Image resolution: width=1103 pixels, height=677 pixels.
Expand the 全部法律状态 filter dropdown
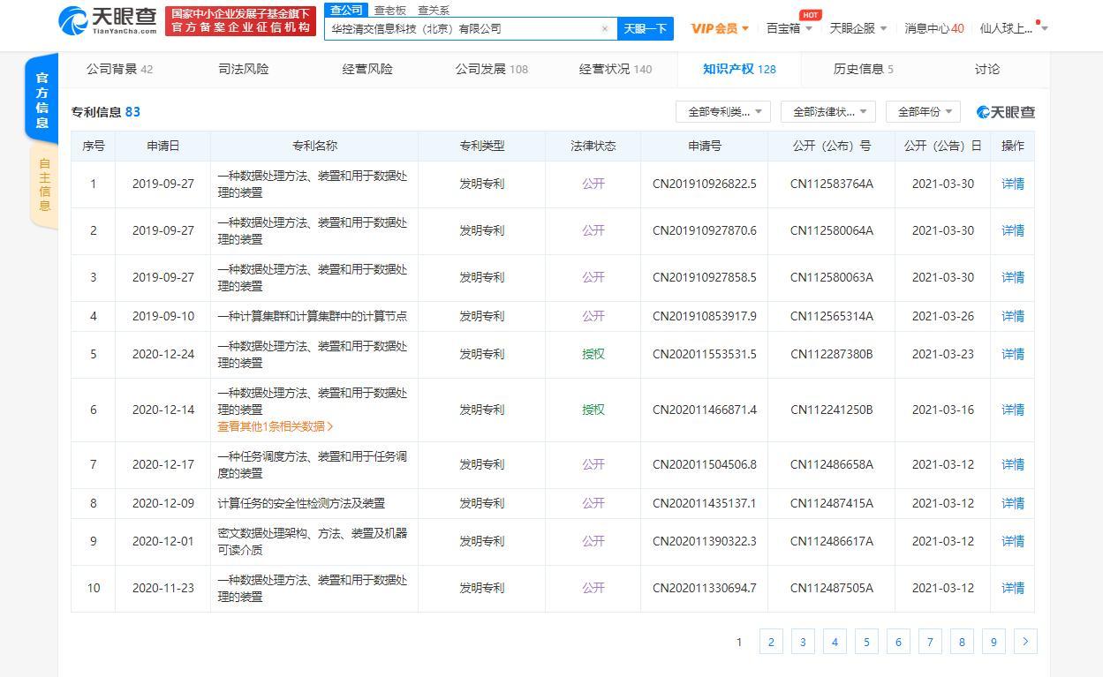tap(828, 111)
